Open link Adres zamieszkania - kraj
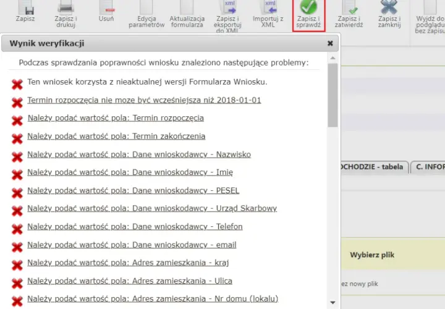 (x=129, y=263)
